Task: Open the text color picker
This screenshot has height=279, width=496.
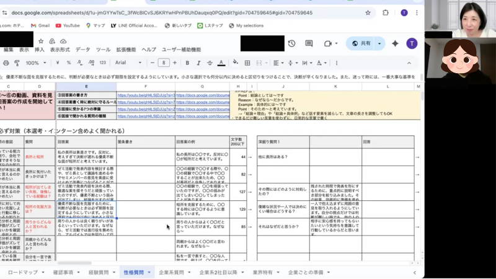Action: tap(221, 63)
